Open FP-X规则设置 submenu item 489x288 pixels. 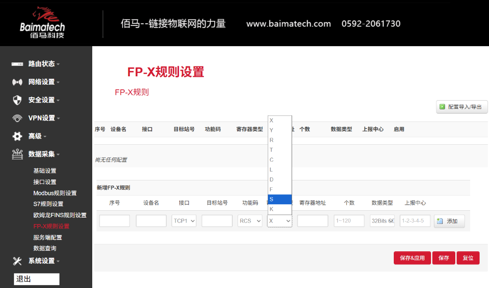(x=51, y=226)
